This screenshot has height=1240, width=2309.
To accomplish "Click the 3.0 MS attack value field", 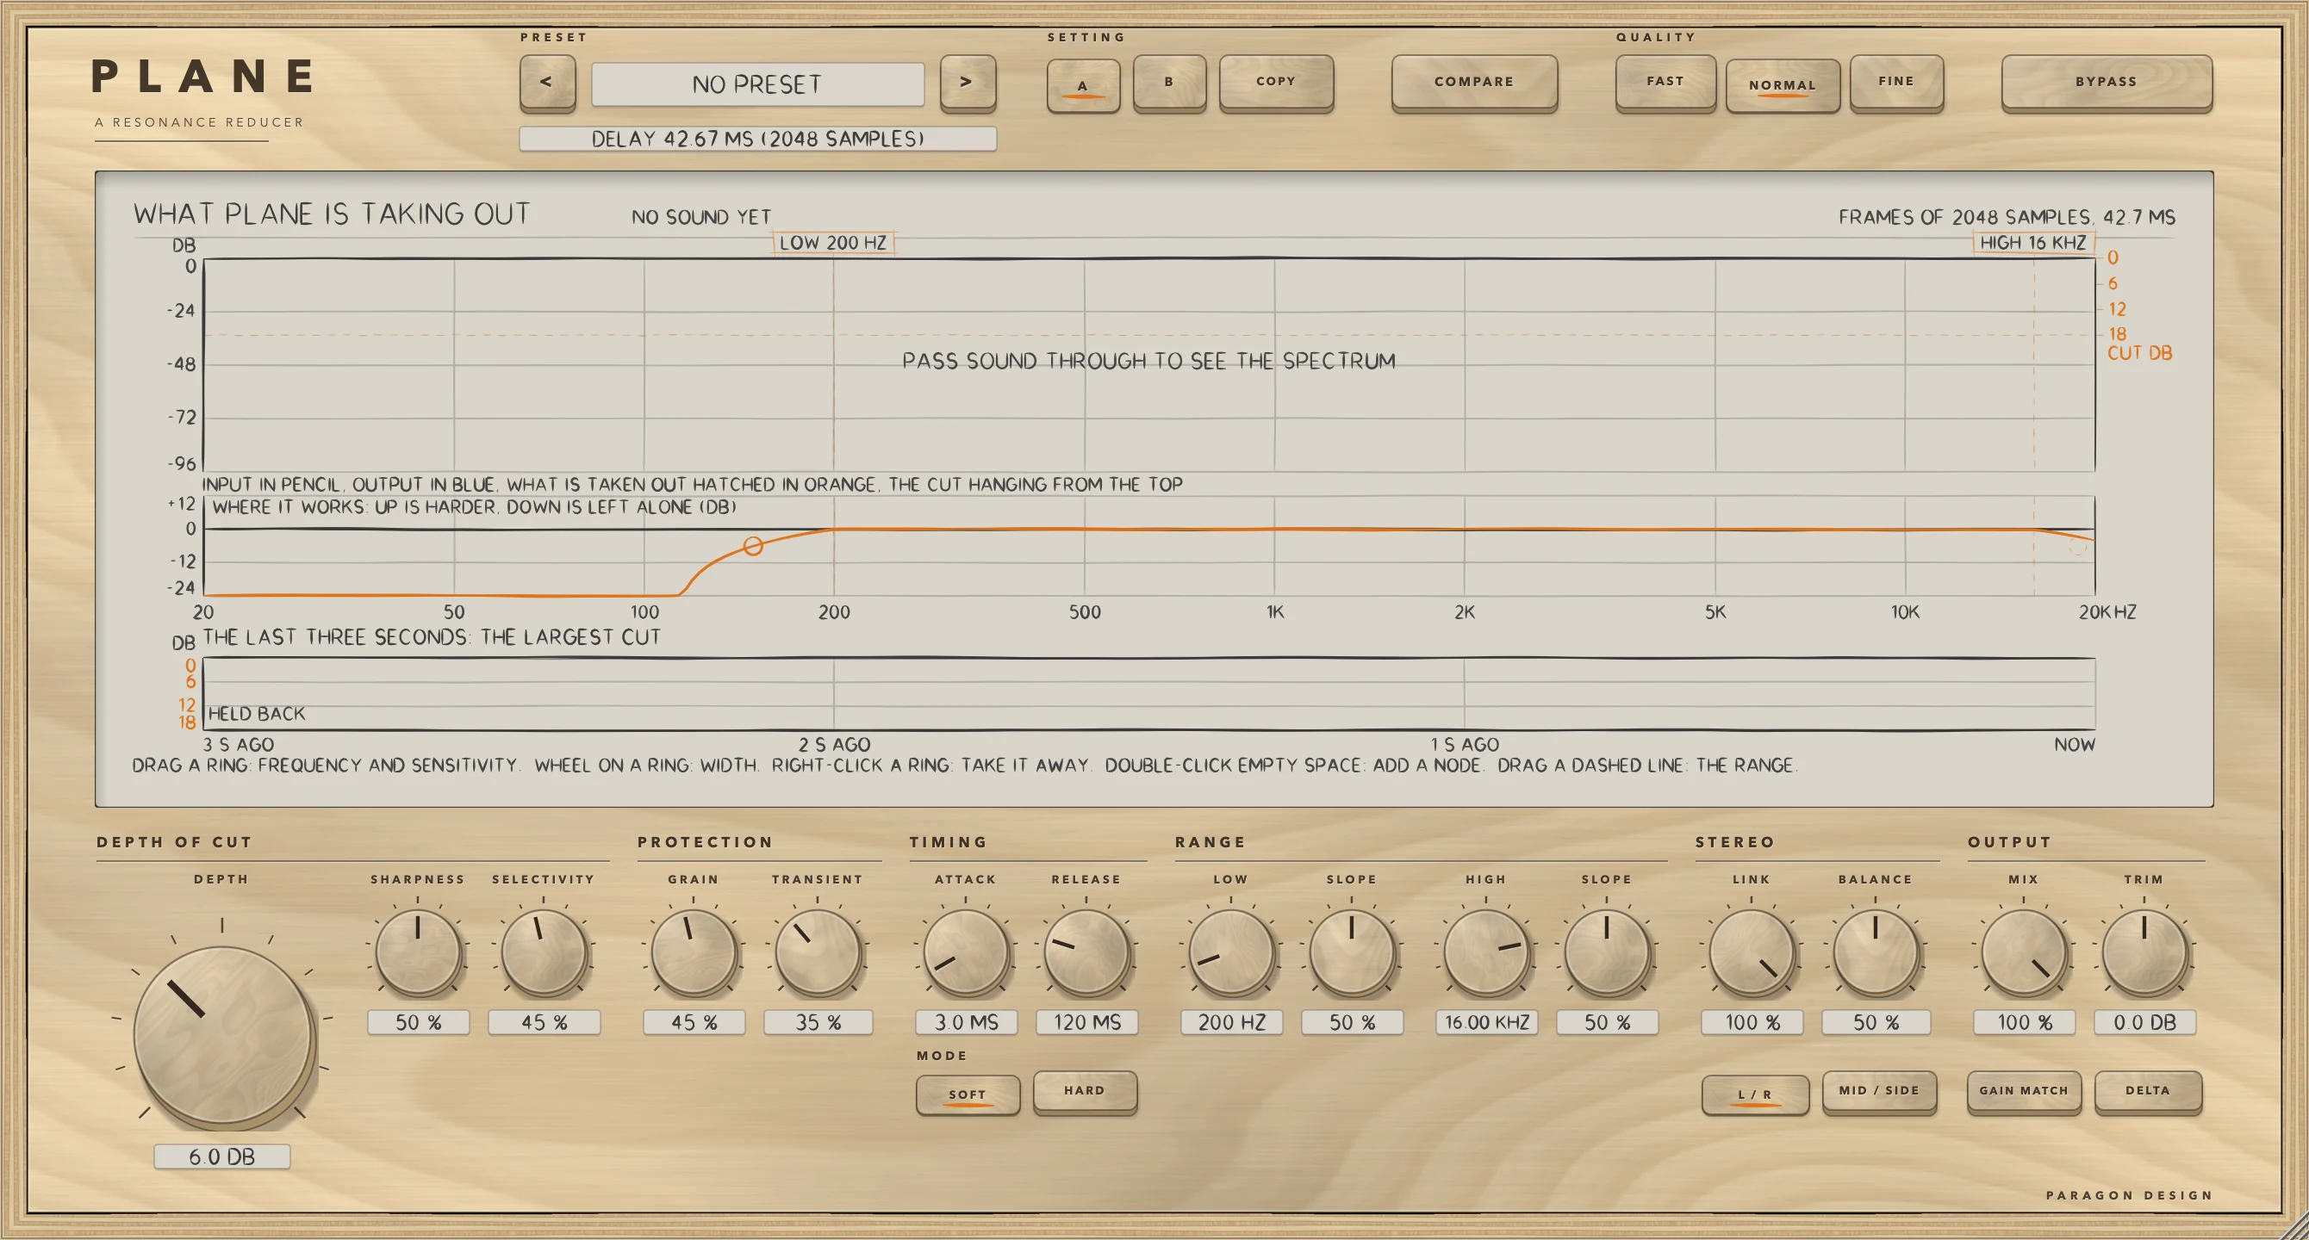I will (967, 1022).
